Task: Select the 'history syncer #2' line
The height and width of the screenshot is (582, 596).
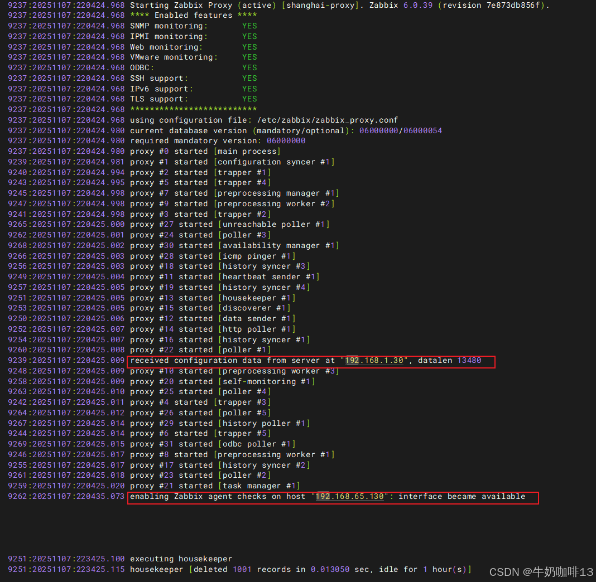Action: point(159,465)
